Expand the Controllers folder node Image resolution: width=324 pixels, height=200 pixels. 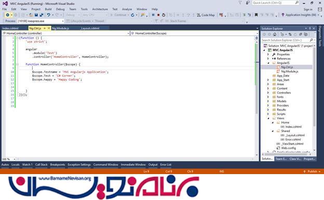[x=268, y=93]
